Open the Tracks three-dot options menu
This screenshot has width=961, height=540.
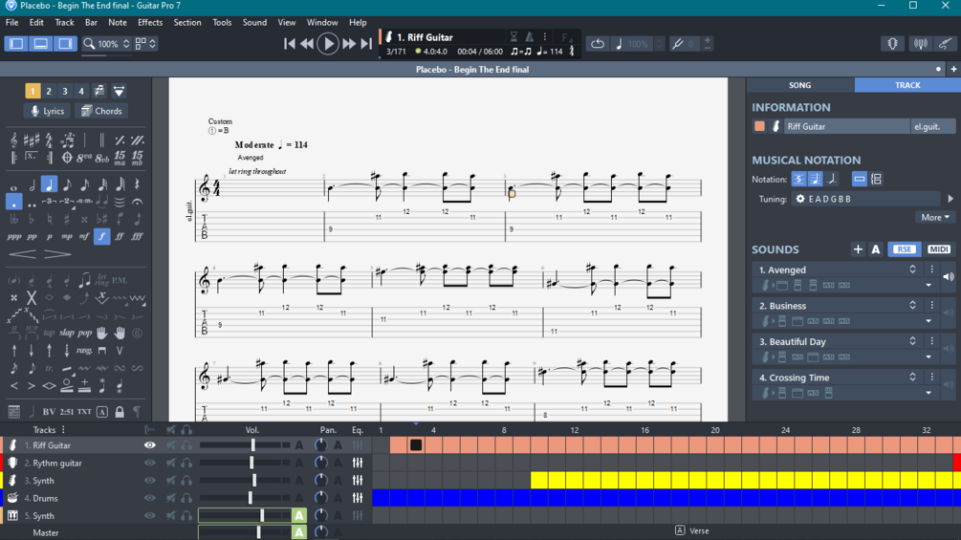click(x=63, y=430)
